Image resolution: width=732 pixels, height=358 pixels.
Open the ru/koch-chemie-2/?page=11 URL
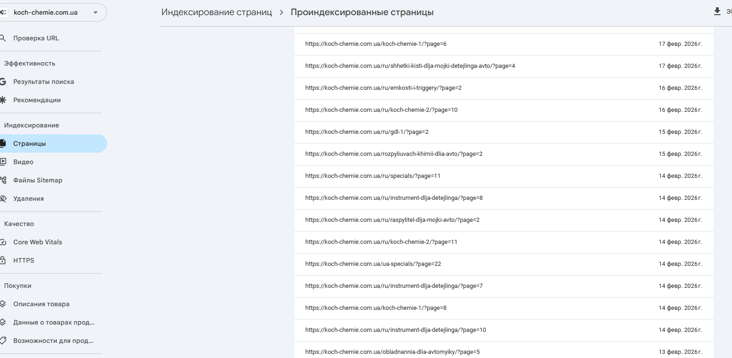coord(381,242)
